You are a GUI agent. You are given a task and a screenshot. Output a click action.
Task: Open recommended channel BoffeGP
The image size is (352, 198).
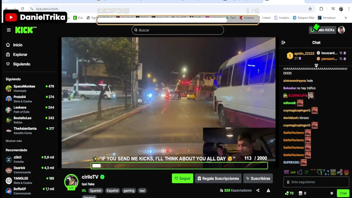coord(30,191)
